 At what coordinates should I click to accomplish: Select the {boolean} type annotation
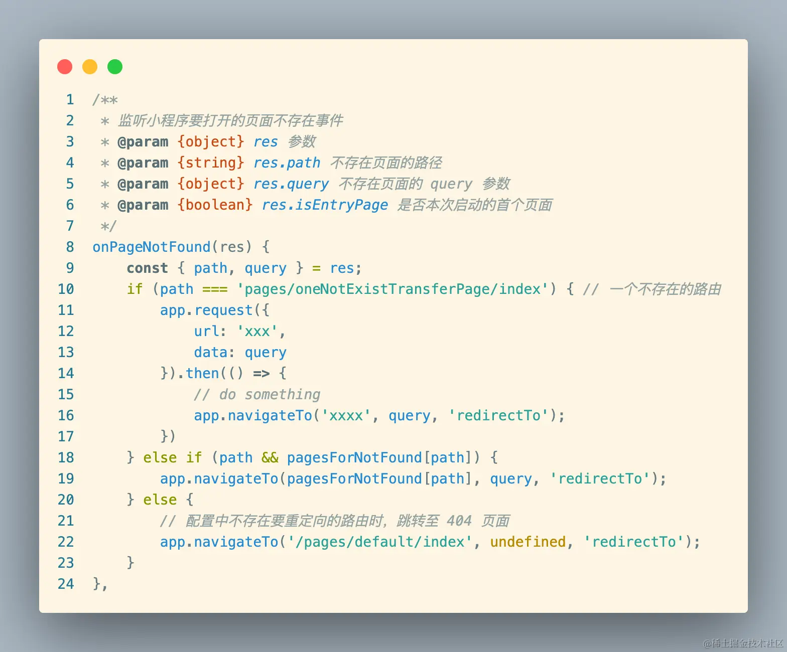coord(215,205)
